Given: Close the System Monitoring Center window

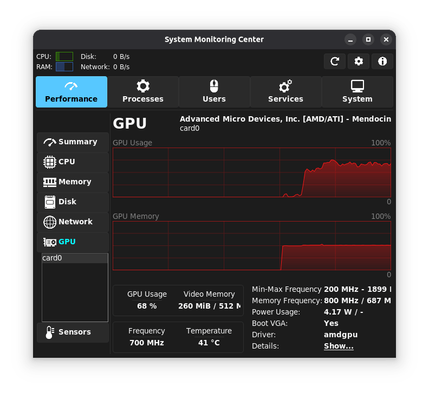Looking at the screenshot, I should coord(386,39).
